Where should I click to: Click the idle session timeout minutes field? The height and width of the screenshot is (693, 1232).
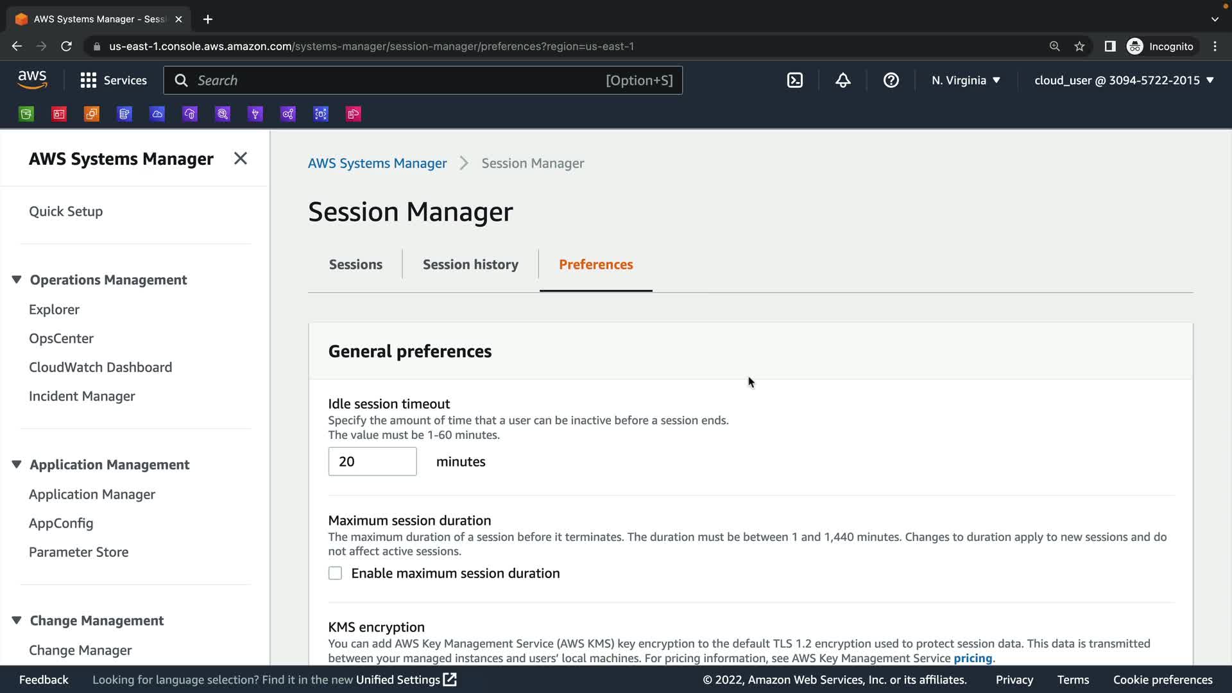tap(372, 461)
